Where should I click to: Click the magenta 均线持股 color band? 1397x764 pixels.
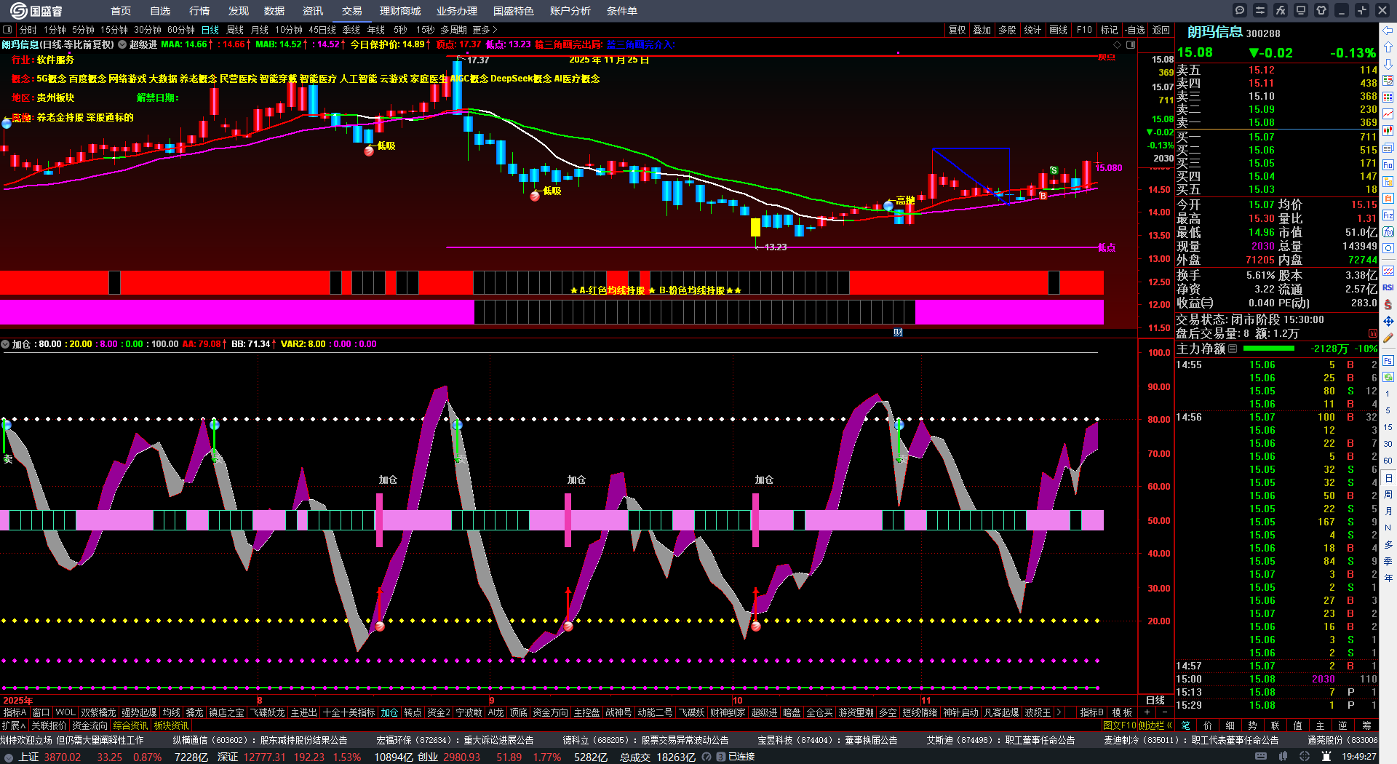552,312
